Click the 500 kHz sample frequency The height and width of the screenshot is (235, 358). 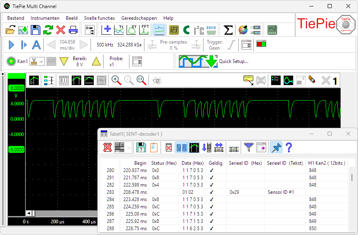click(x=105, y=45)
